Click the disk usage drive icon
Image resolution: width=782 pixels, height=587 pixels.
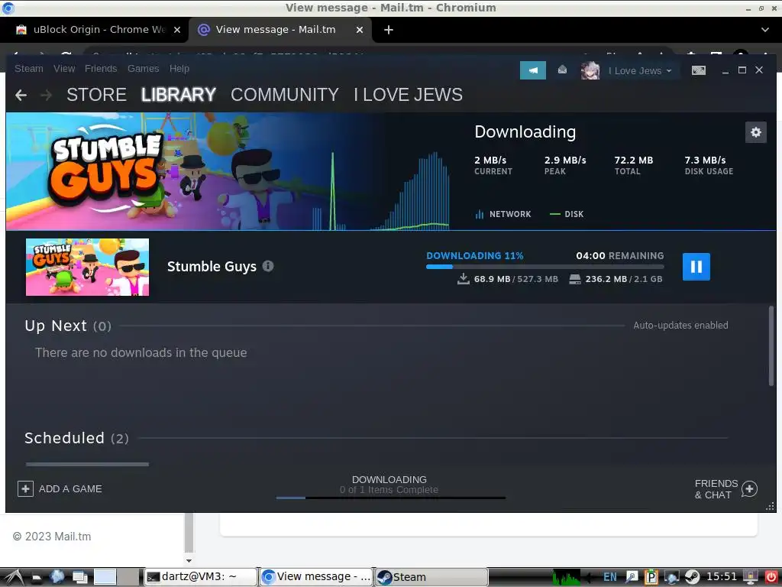(574, 279)
